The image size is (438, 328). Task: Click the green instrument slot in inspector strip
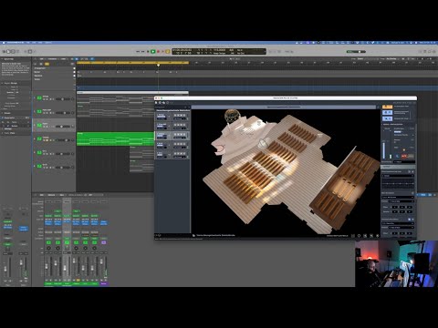[x=7, y=221]
